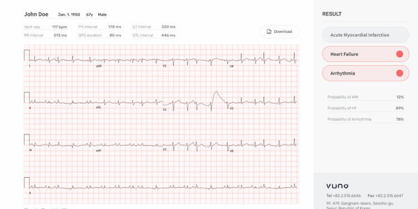Click the 12% AMI probability value
This screenshot has height=209, width=418.
[400, 97]
